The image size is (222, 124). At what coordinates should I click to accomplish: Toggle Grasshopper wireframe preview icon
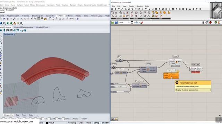point(207,22)
